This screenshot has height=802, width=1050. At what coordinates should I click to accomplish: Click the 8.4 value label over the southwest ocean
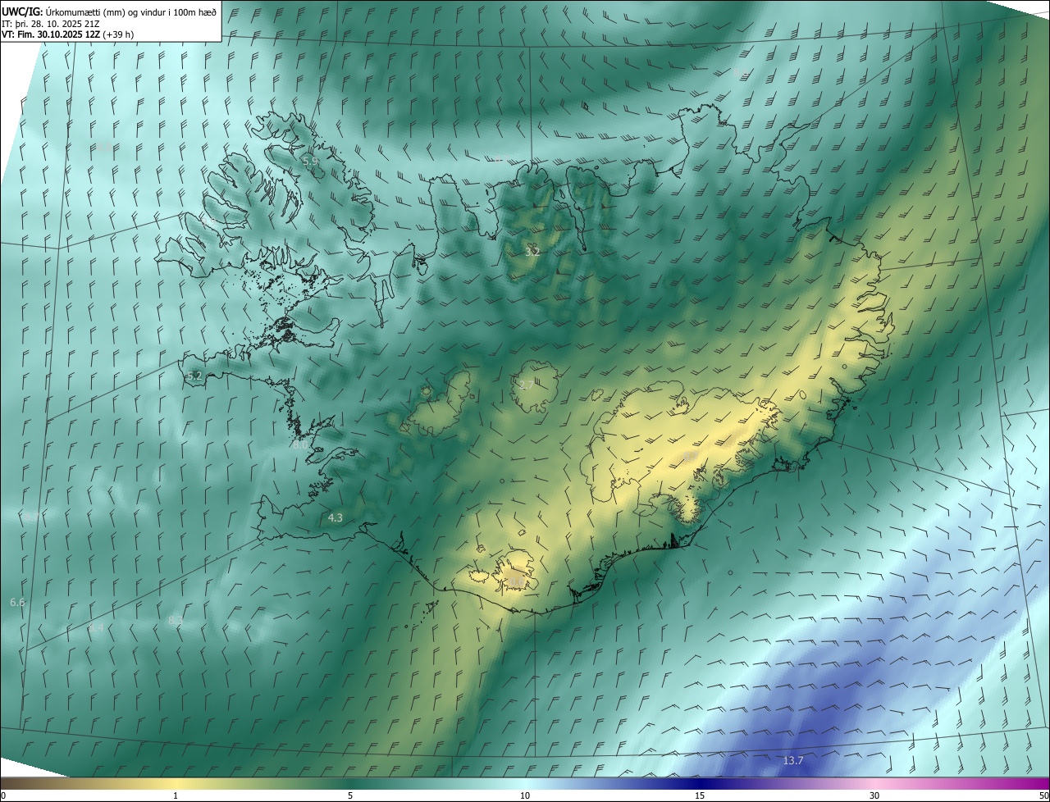97,628
